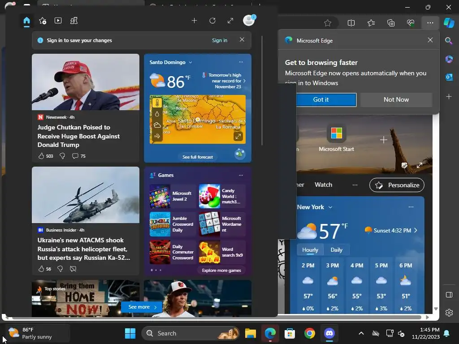This screenshot has width=459, height=344.
Task: Switch to Hourly forecast tab
Action: pos(310,250)
